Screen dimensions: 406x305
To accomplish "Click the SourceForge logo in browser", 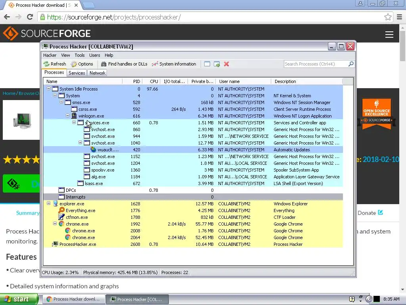I will click(x=47, y=33).
